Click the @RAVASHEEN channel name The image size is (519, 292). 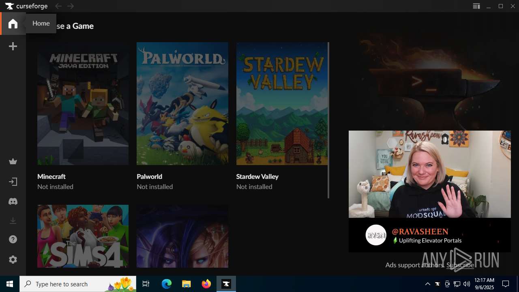420,232
